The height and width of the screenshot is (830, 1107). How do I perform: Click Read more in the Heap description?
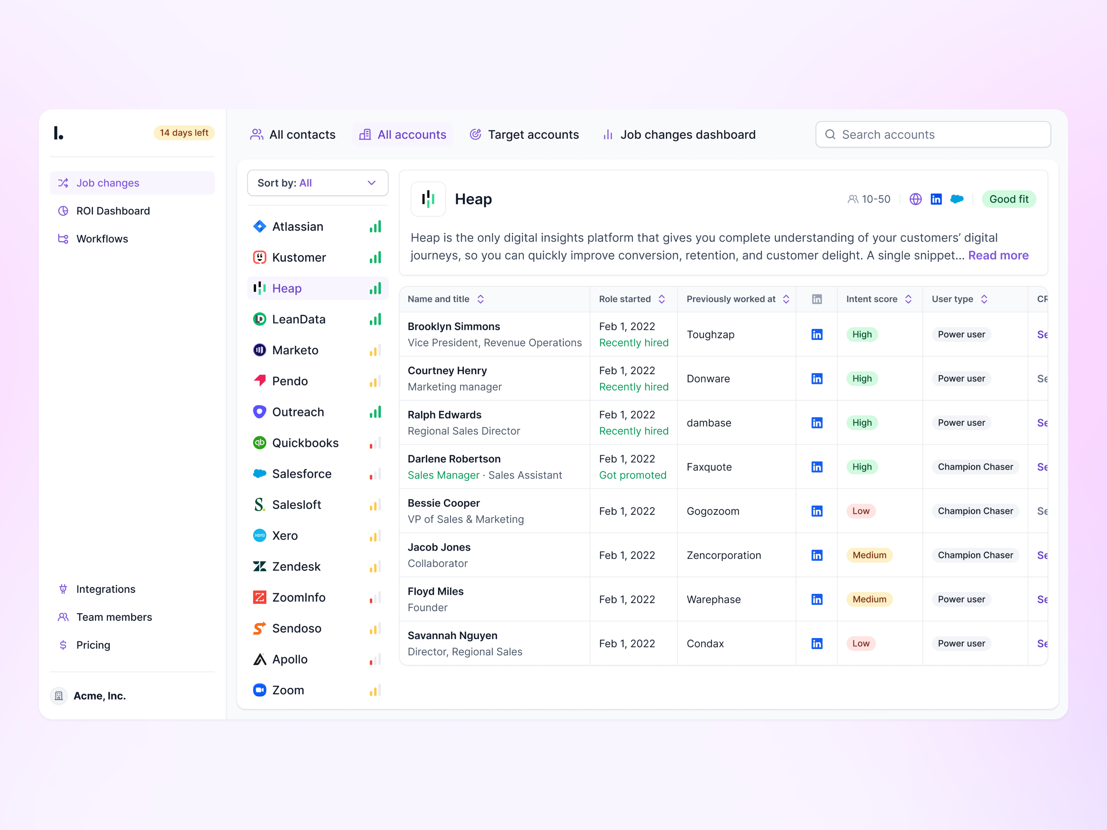coord(998,255)
